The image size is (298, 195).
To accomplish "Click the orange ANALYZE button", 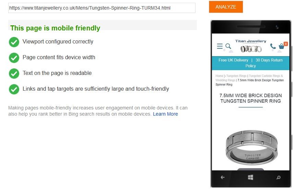I will point(226,7).
